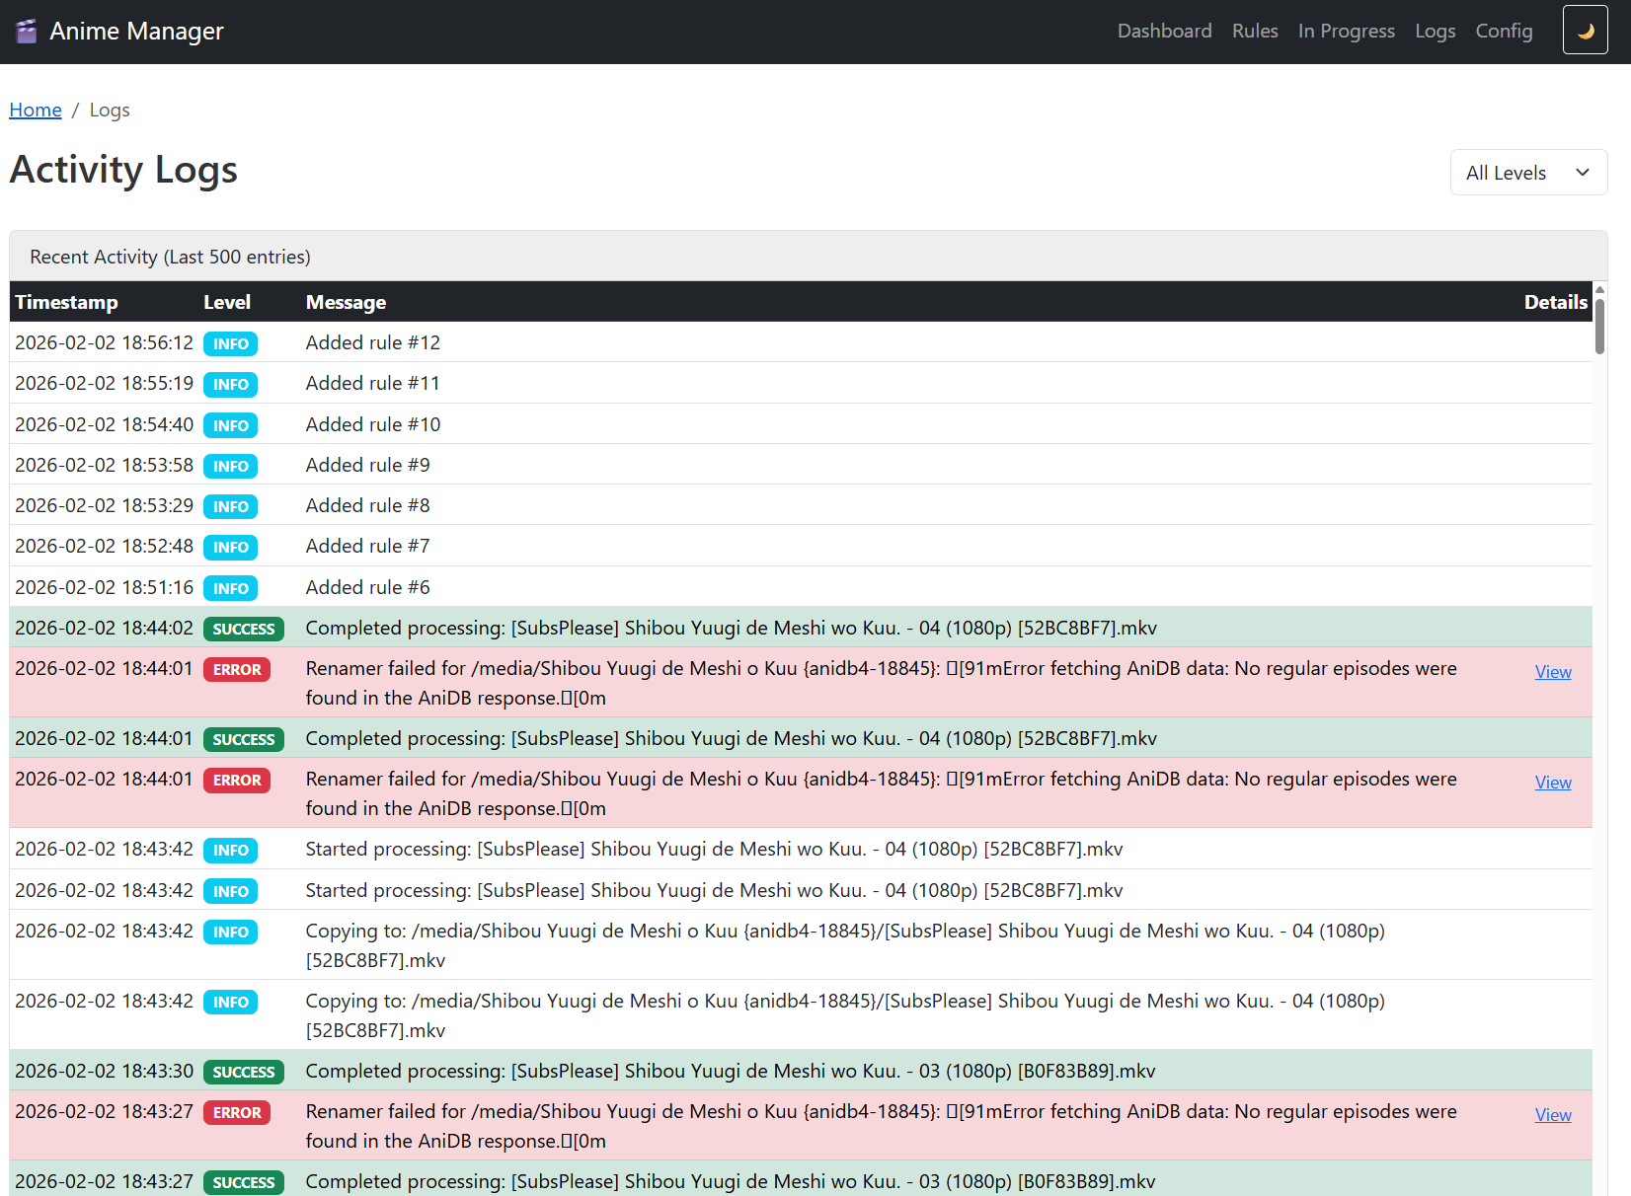Screen dimensions: 1631x1196
Task: Click the SUCCESS badge at 18:43:30
Action: click(243, 1072)
